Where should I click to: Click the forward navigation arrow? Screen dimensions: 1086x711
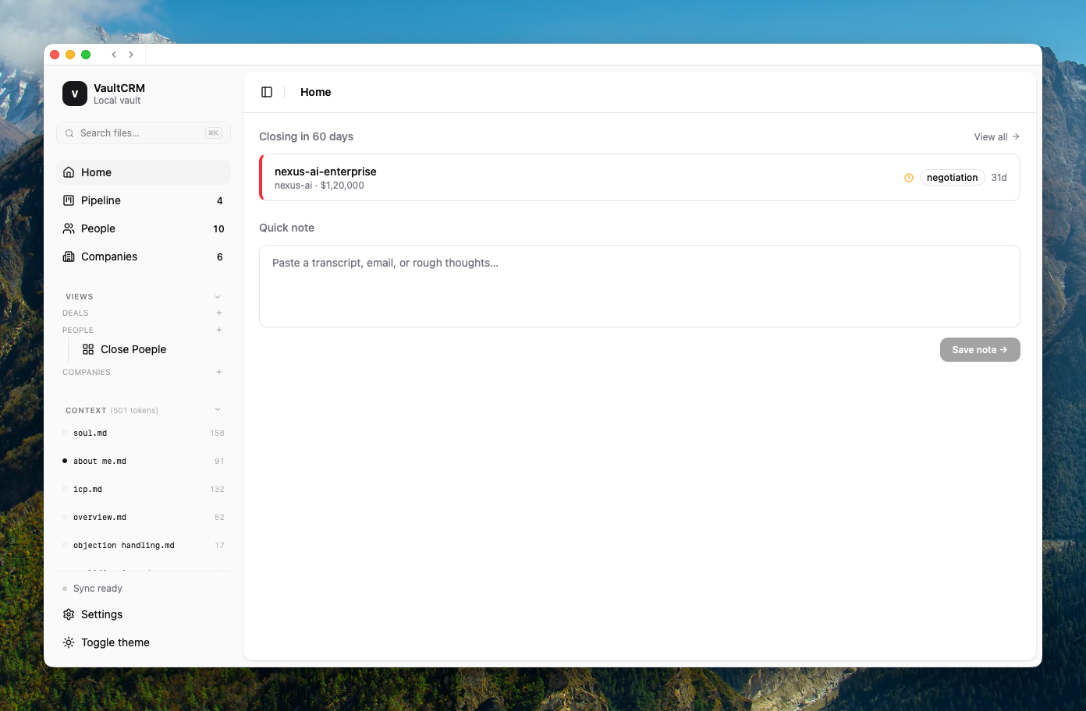pos(131,55)
